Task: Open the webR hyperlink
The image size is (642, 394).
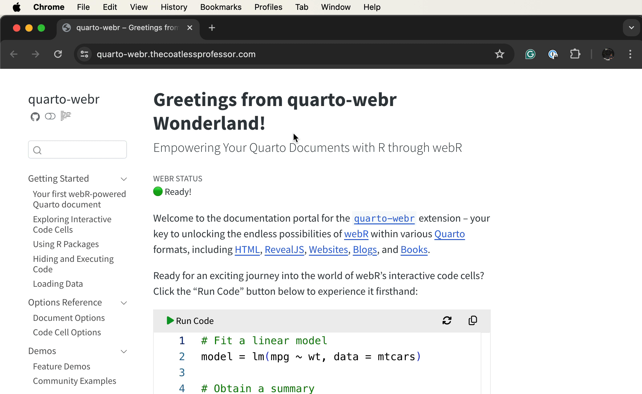Action: point(356,234)
